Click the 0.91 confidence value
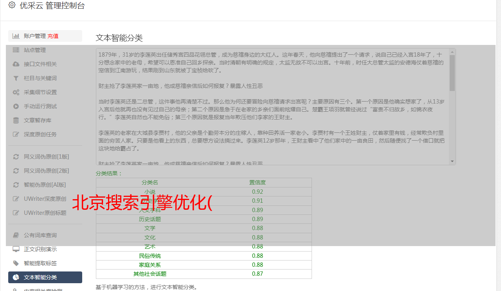Screen dimensions: 501x291 (x=258, y=201)
